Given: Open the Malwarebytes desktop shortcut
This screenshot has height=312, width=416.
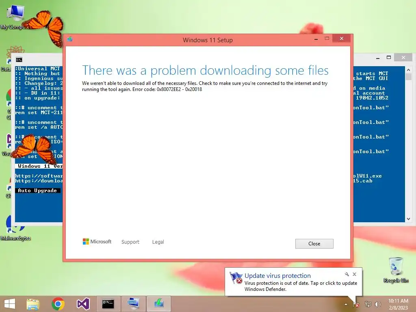Looking at the screenshot, I should 15,227.
